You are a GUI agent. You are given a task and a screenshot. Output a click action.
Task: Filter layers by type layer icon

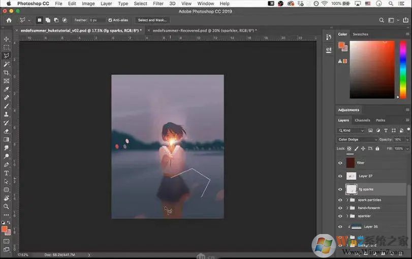[x=386, y=131]
